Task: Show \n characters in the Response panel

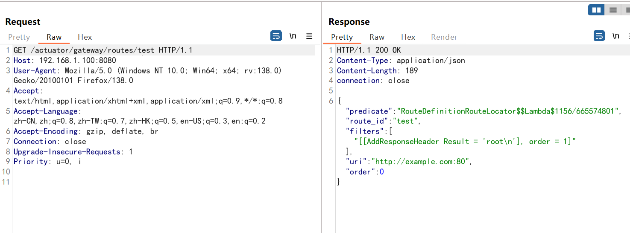Action: point(616,36)
